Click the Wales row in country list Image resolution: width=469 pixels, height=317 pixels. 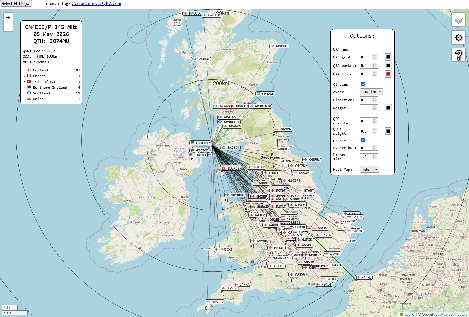52,99
